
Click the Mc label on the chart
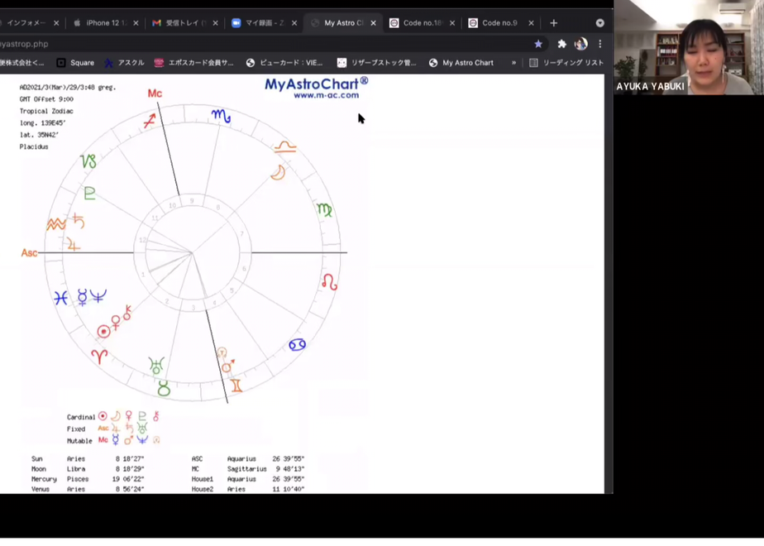coord(155,93)
